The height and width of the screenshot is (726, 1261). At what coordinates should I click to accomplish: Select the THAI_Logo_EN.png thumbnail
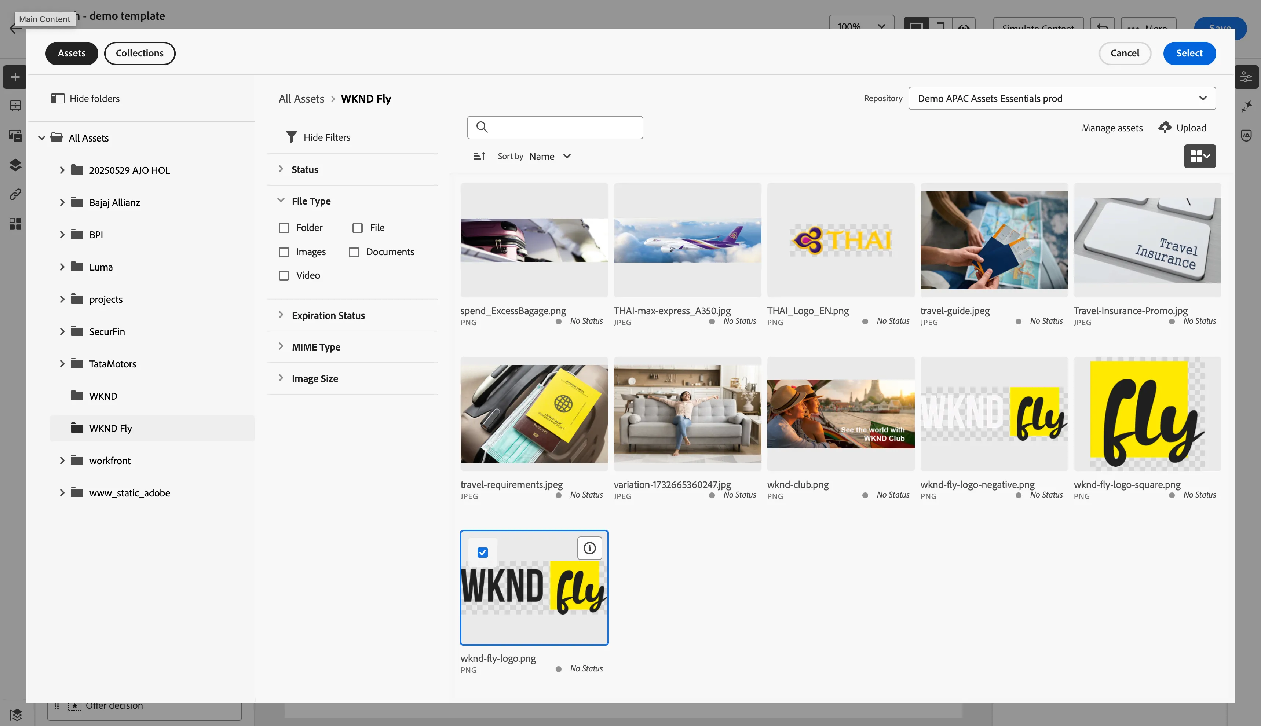(x=841, y=240)
